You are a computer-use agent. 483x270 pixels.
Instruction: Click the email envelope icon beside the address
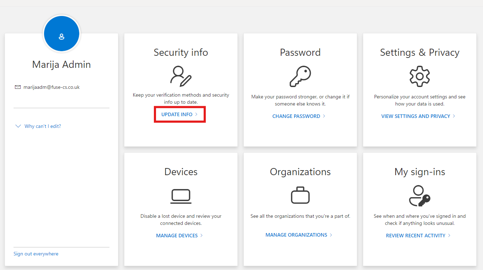tap(17, 87)
